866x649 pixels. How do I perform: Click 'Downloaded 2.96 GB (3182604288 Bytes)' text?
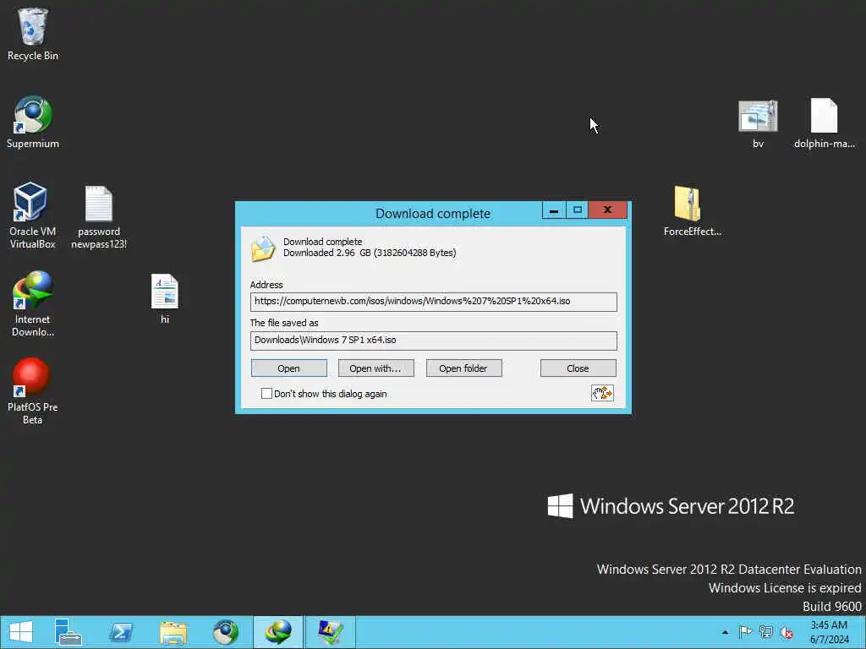(370, 253)
